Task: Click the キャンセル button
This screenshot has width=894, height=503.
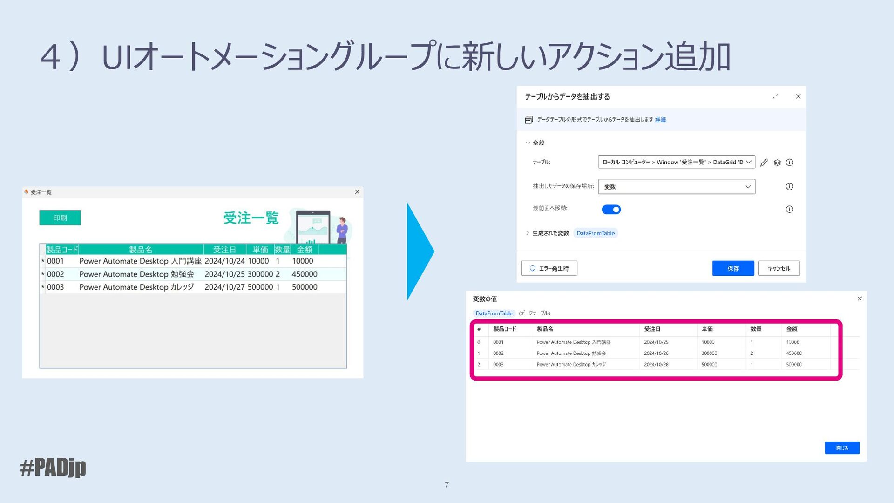Action: 779,268
